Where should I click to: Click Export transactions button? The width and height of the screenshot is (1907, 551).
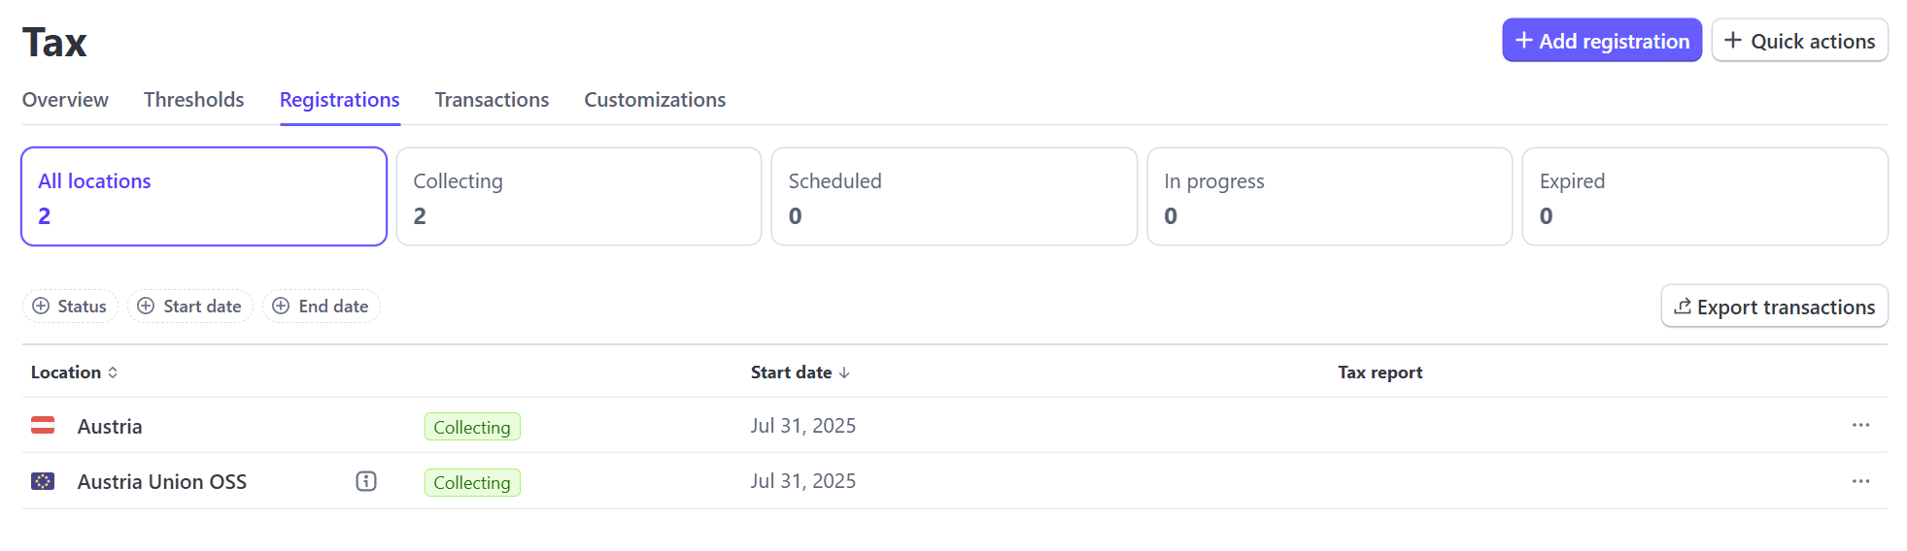[x=1774, y=307]
